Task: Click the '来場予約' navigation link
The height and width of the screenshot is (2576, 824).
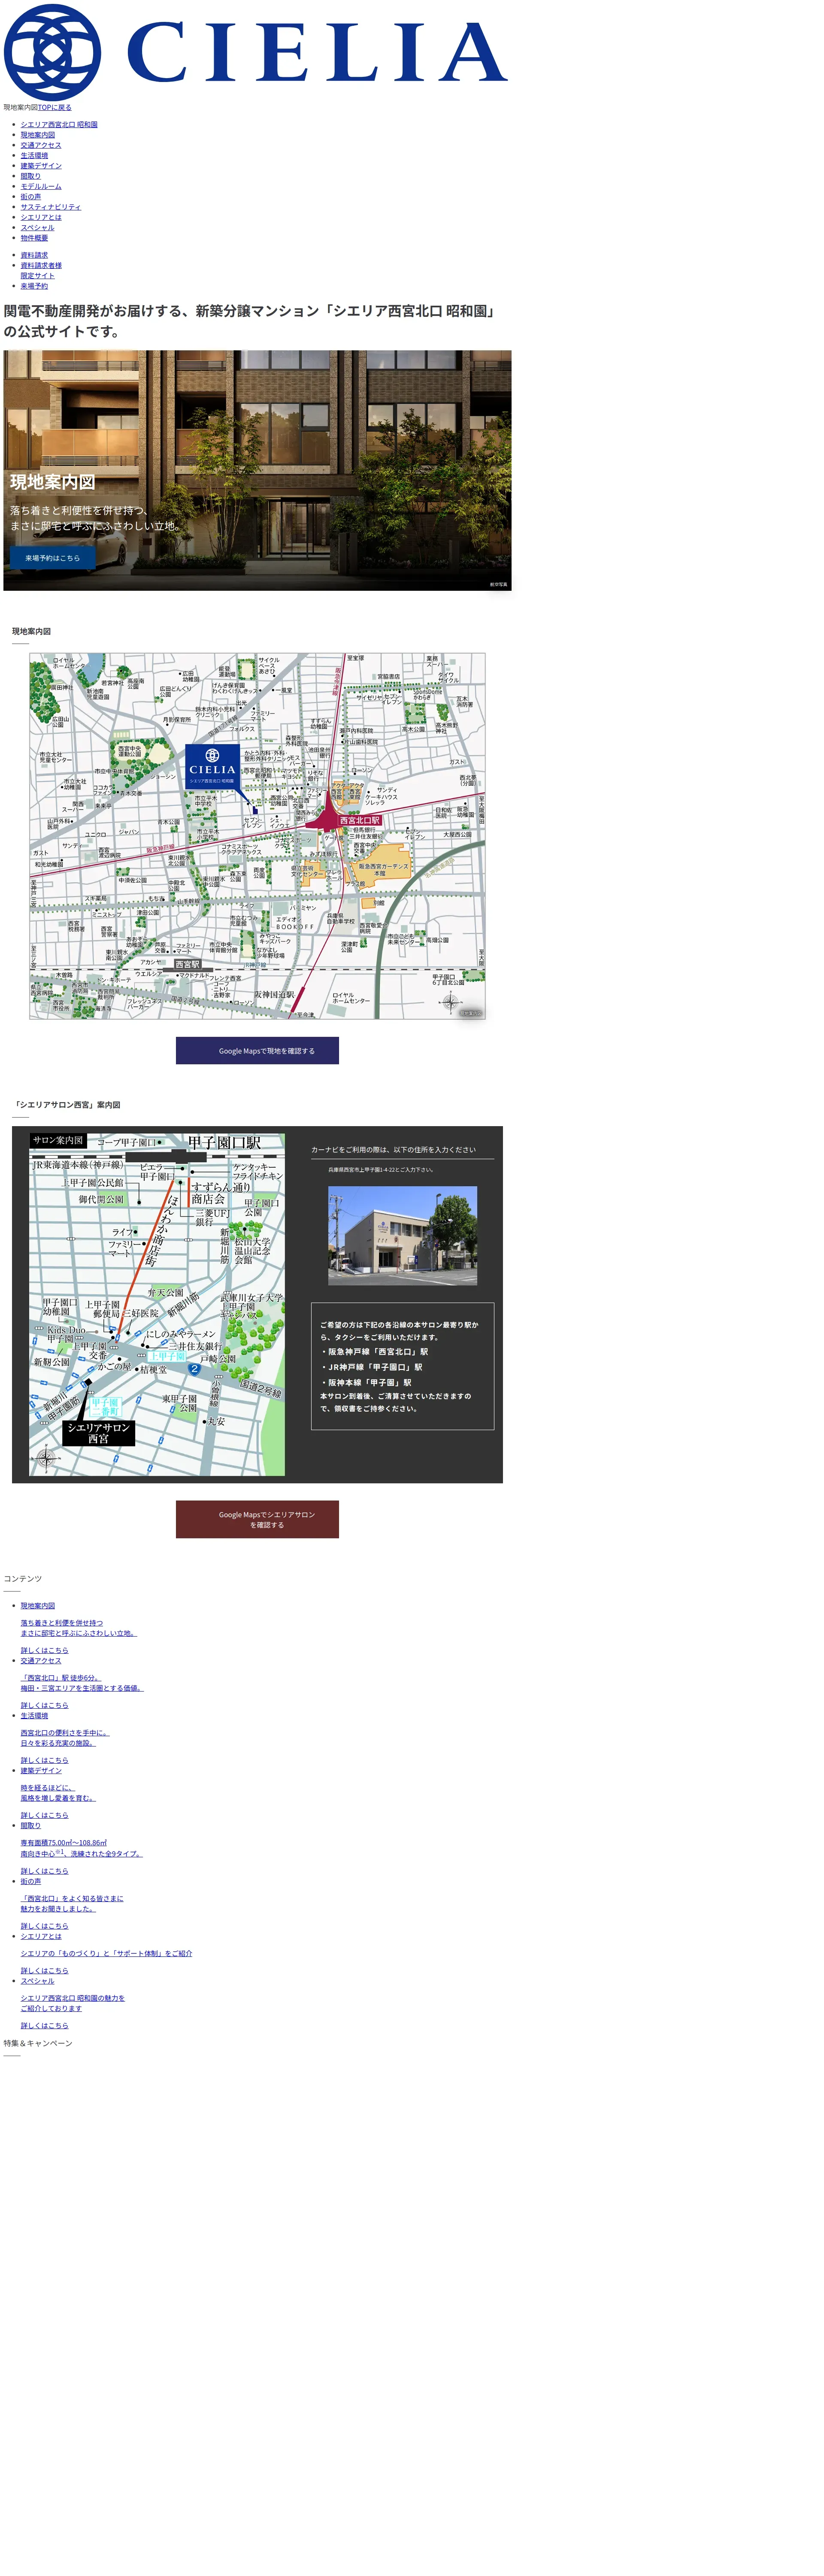Action: 34,286
